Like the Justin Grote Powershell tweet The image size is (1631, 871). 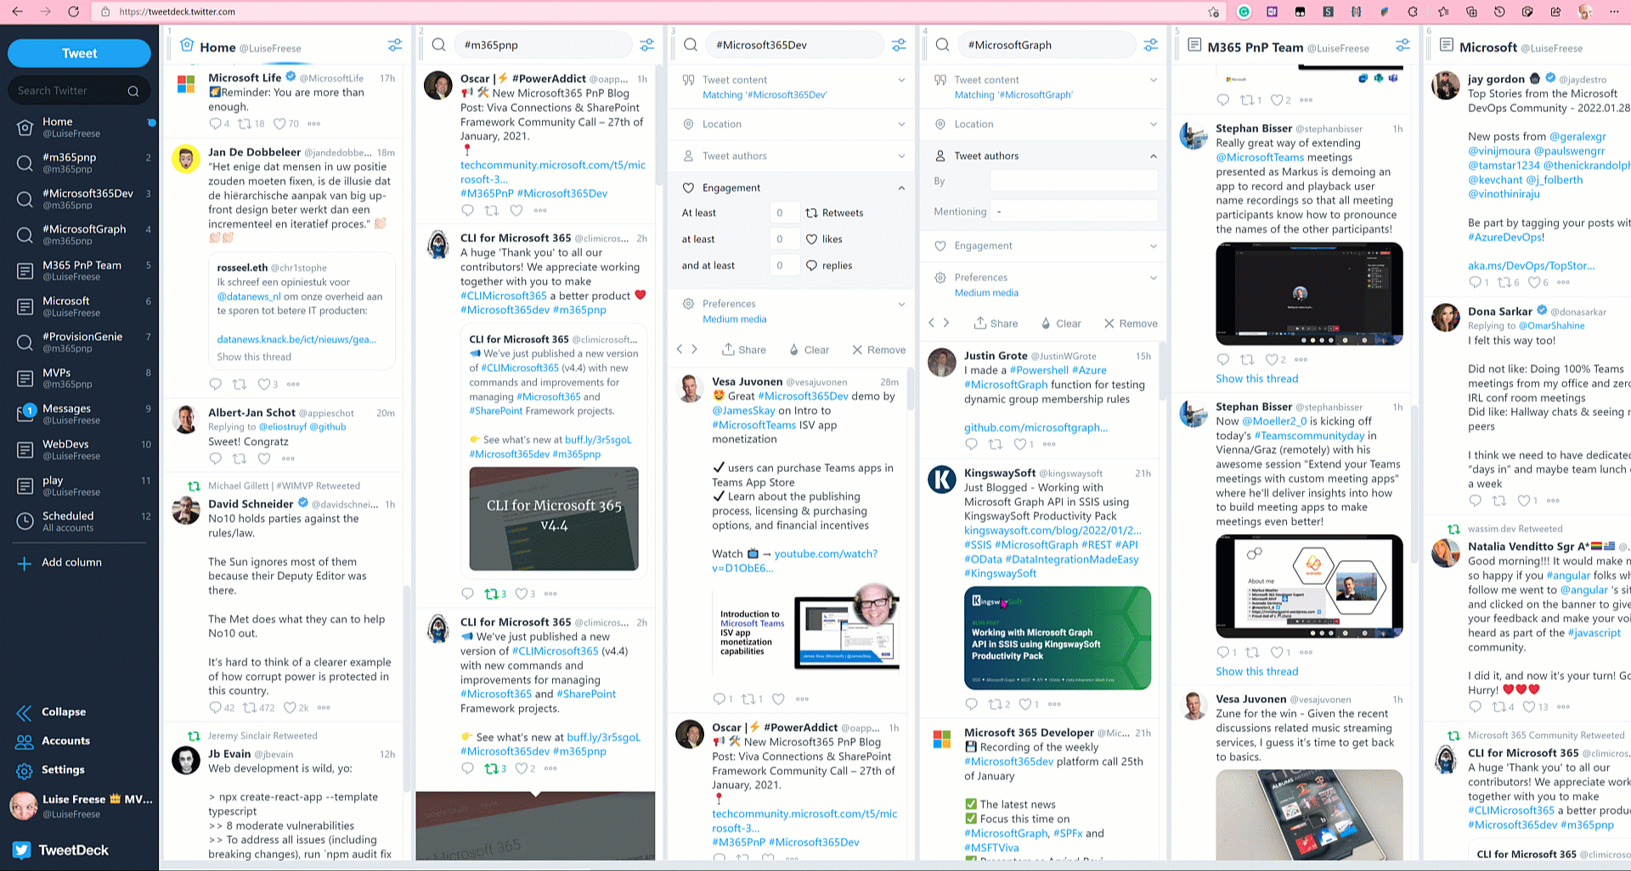[1019, 444]
